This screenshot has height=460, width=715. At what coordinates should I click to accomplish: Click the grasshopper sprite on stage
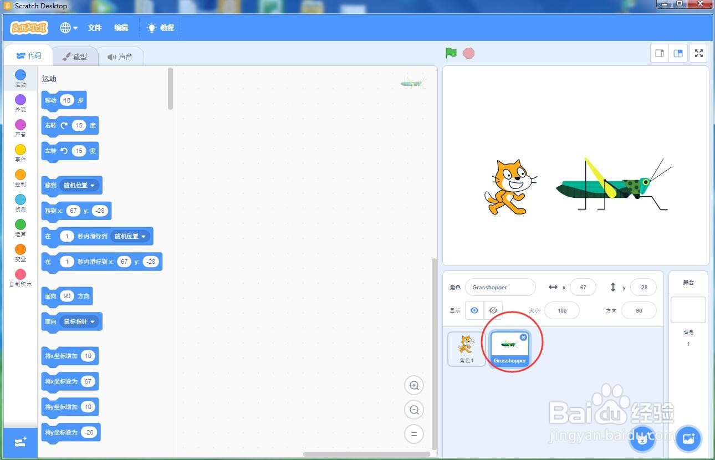(x=614, y=185)
